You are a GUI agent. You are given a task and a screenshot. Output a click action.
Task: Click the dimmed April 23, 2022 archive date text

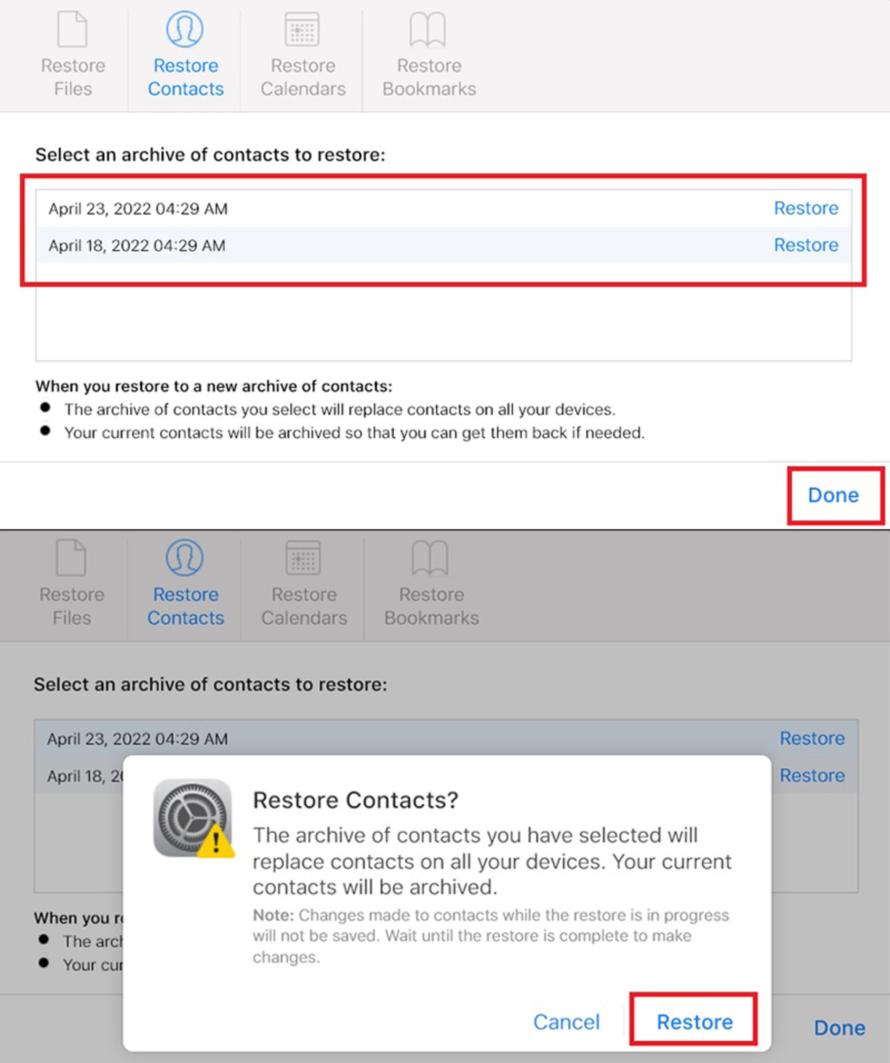click(138, 739)
